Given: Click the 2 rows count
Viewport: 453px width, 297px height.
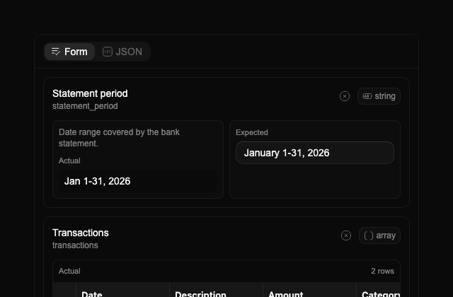Looking at the screenshot, I should pyautogui.click(x=382, y=271).
